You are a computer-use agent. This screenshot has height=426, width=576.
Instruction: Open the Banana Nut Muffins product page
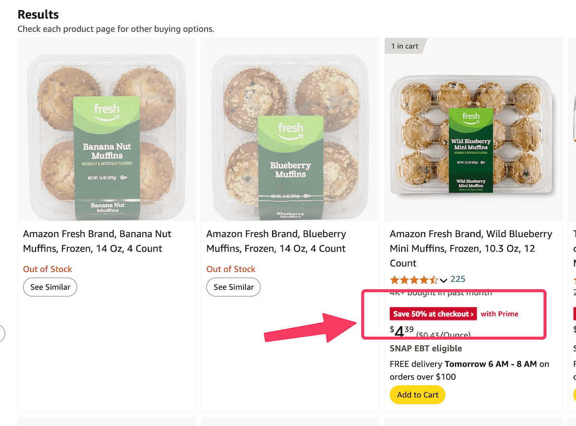(x=97, y=241)
